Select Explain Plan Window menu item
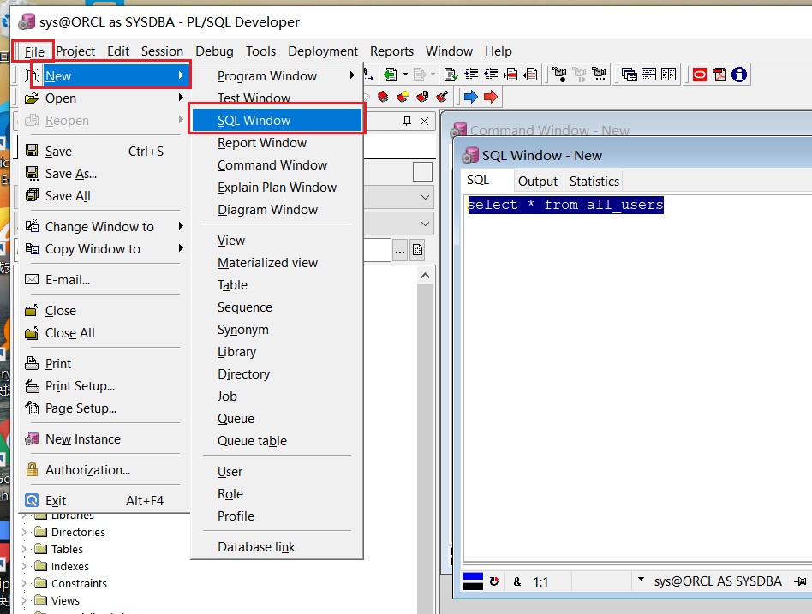The width and height of the screenshot is (812, 614). (x=277, y=187)
